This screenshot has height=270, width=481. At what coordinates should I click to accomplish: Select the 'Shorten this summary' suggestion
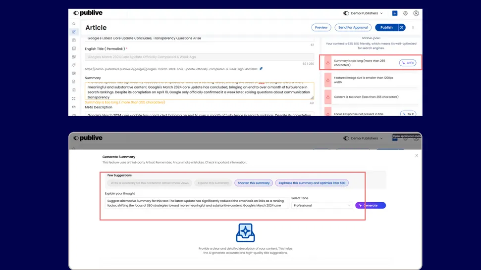254,183
